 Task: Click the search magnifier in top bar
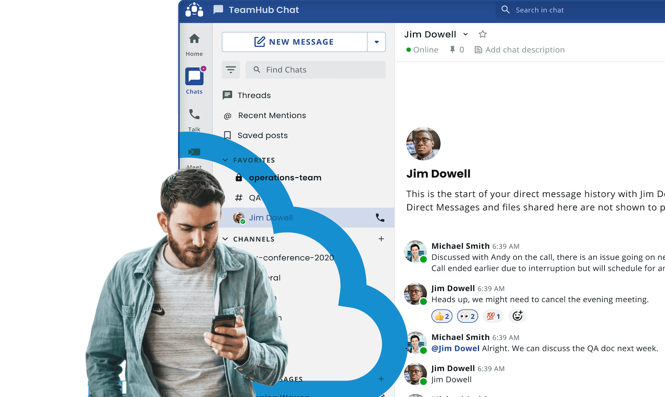click(505, 9)
